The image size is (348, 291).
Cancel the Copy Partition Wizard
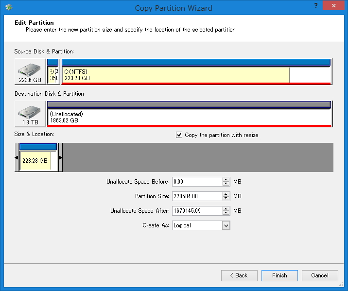[x=320, y=275]
